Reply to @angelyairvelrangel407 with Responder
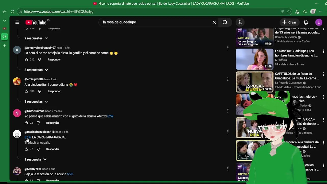327x184 pixels. pos(54,60)
